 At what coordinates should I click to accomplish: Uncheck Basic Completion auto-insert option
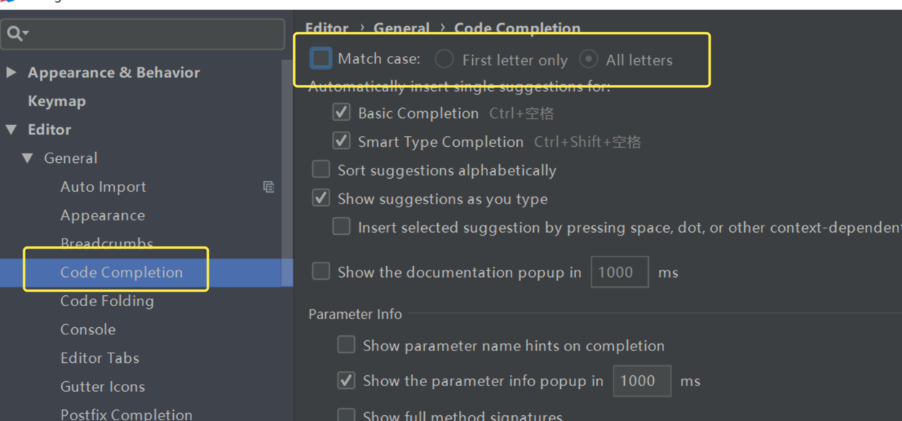click(341, 112)
